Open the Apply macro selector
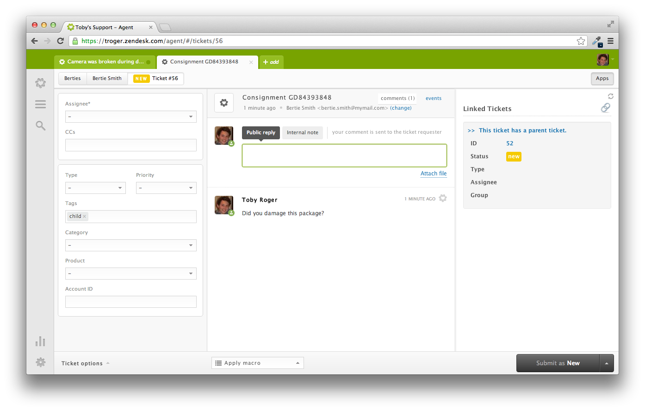Viewport: 645px width, 411px height. tap(257, 362)
